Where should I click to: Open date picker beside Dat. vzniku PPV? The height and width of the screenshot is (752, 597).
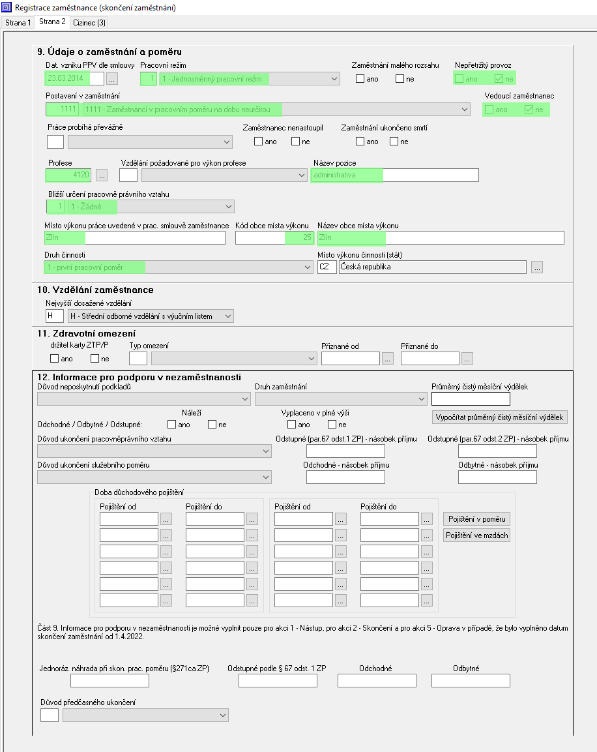(112, 79)
